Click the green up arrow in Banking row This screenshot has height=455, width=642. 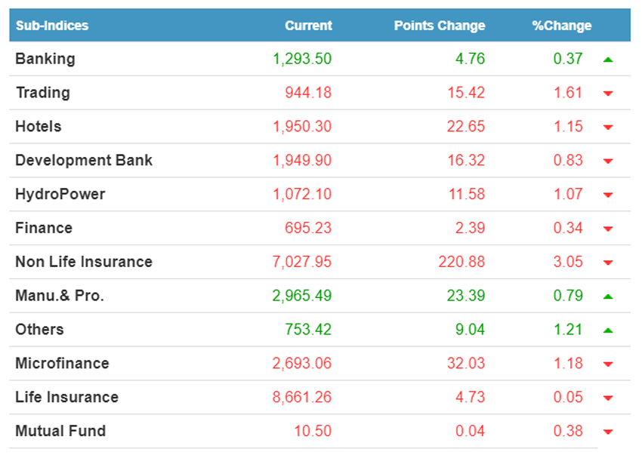pos(608,59)
